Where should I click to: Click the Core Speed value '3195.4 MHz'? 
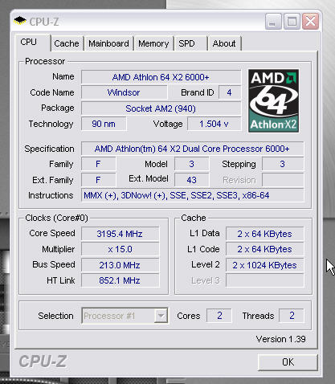pos(120,234)
